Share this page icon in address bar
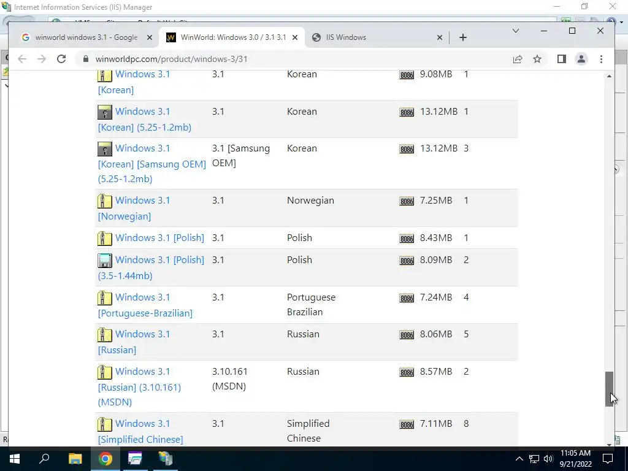The width and height of the screenshot is (628, 471). click(x=518, y=59)
